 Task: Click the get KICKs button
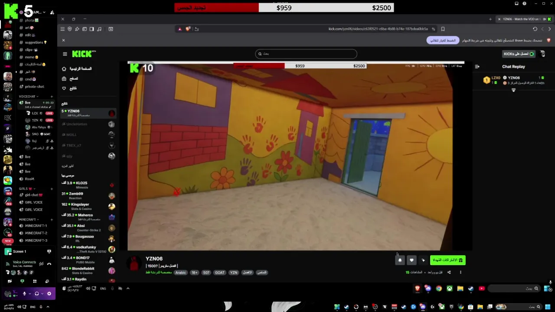(519, 54)
